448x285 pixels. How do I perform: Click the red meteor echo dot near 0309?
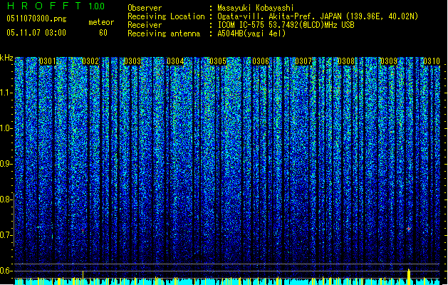tap(409, 229)
